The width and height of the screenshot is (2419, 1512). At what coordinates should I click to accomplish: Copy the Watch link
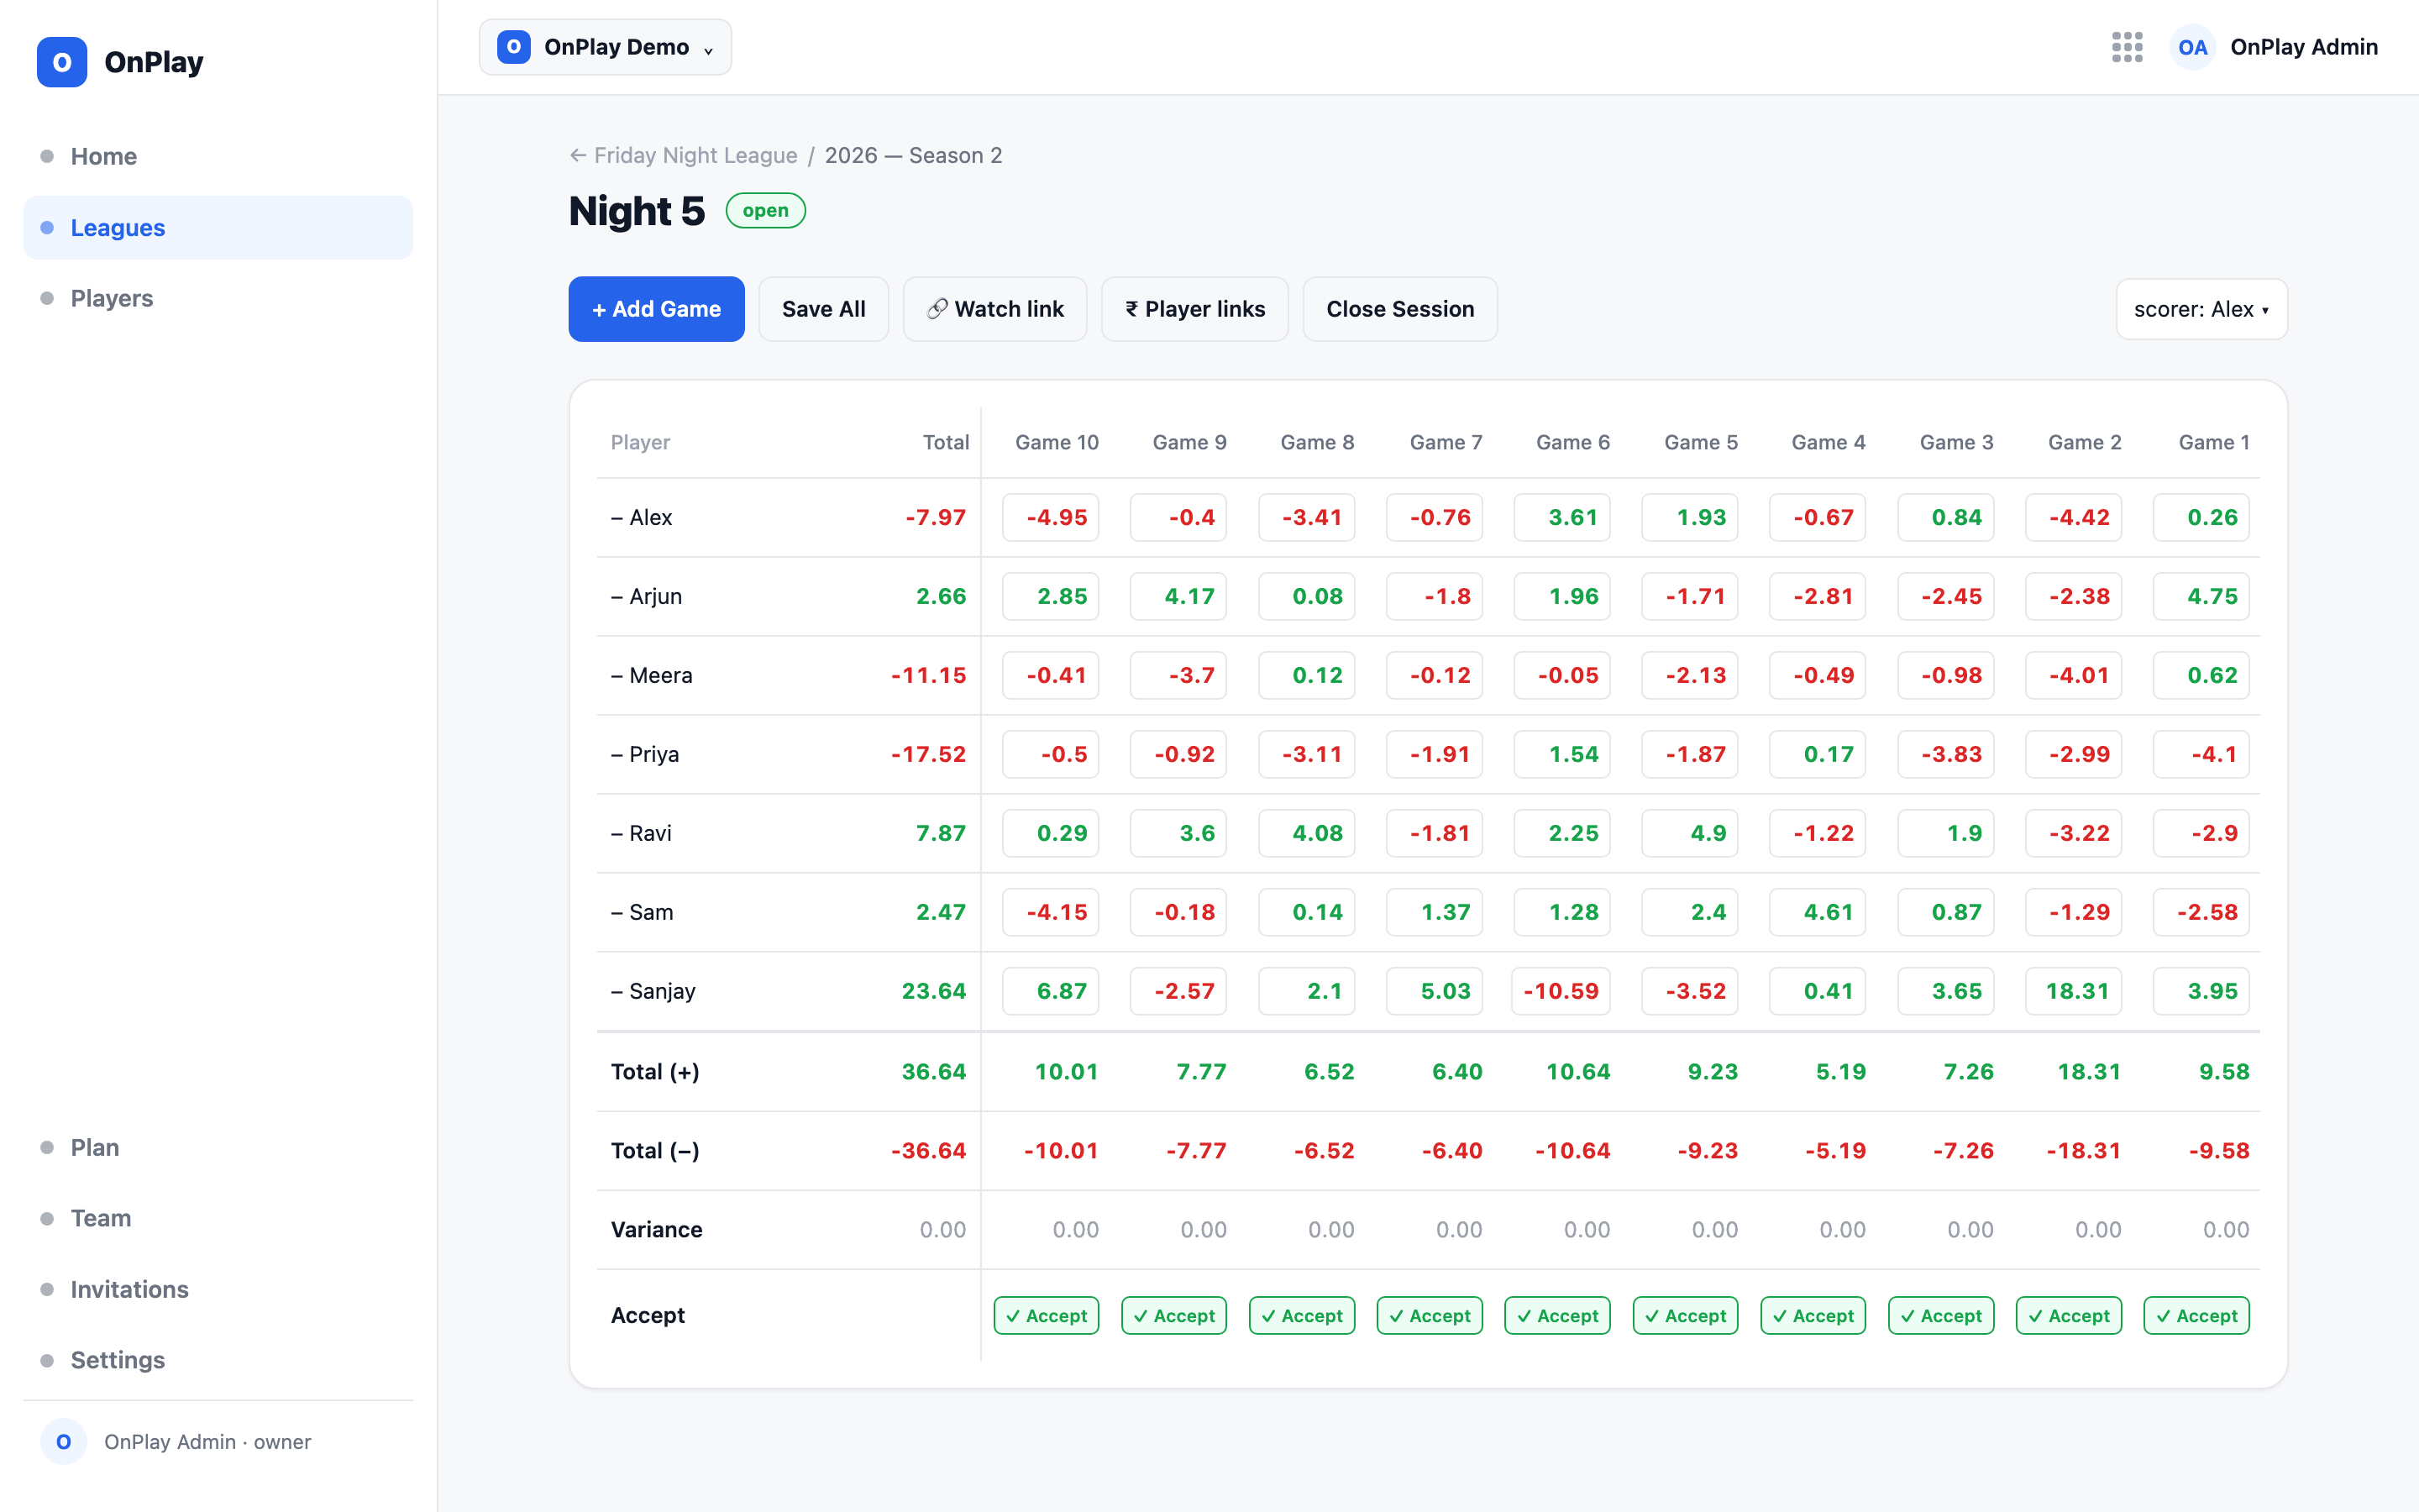point(994,309)
